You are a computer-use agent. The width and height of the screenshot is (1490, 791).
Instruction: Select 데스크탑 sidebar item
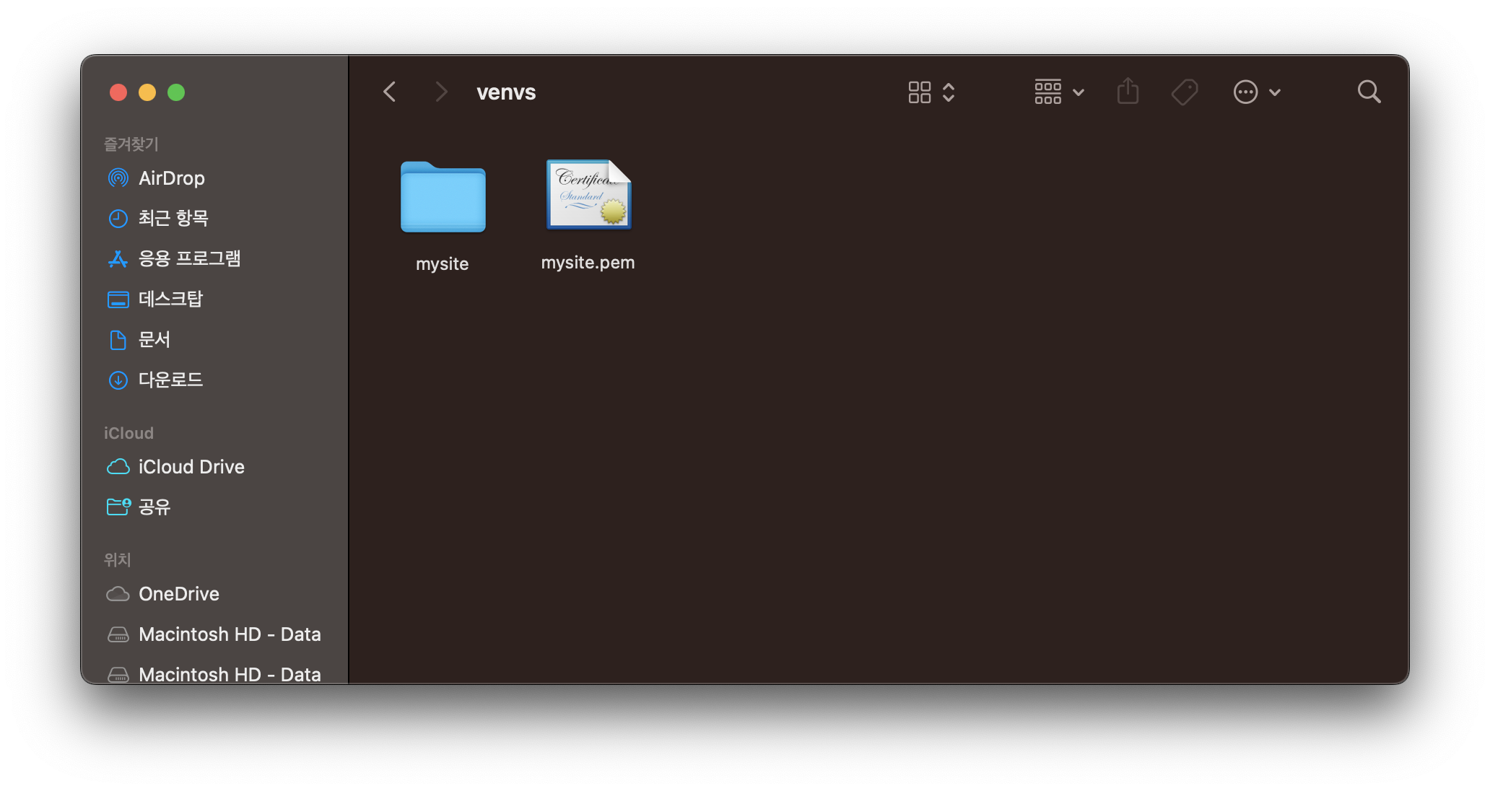(170, 299)
